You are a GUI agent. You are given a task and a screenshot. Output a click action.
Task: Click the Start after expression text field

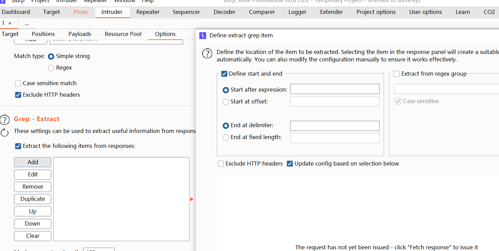334,89
